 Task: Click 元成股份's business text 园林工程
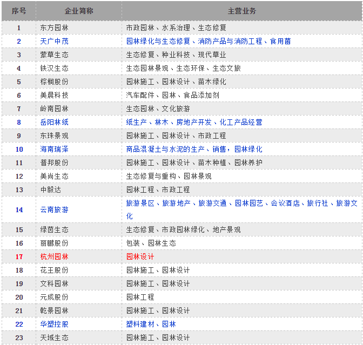pos(140,297)
